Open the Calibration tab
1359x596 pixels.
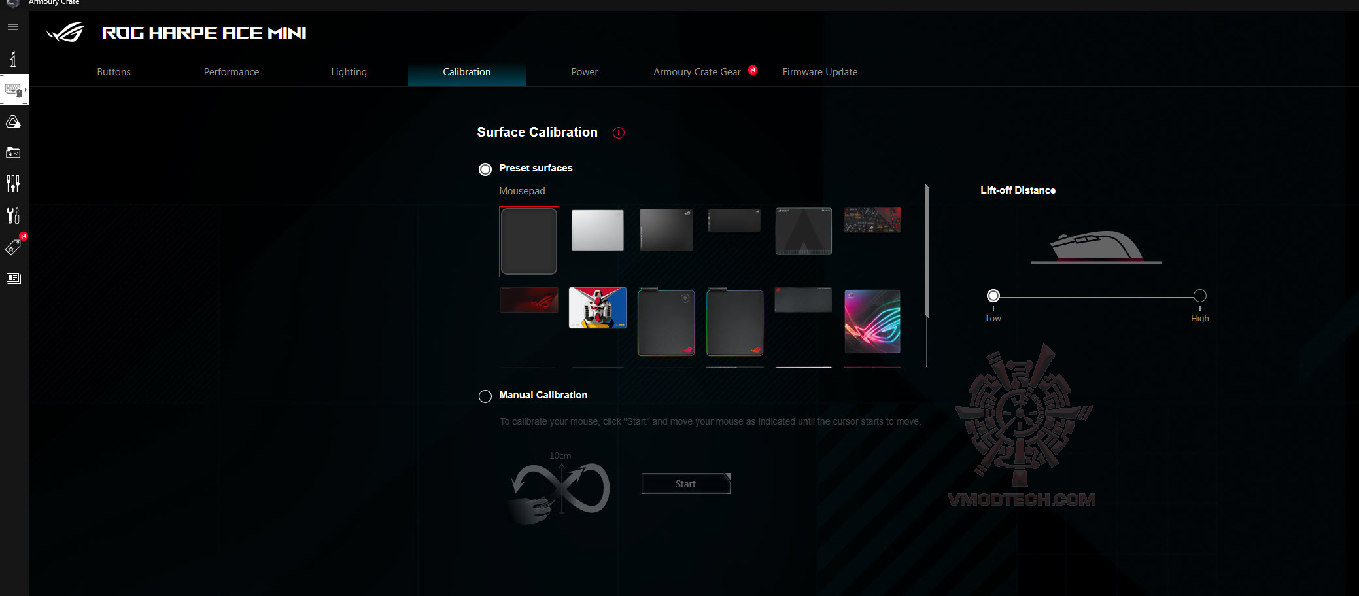[467, 72]
